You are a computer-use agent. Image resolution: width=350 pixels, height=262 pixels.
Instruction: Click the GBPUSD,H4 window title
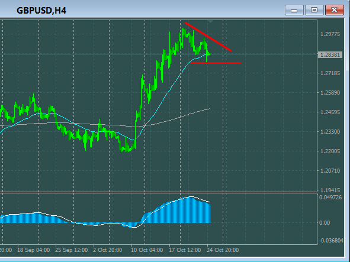pos(41,11)
